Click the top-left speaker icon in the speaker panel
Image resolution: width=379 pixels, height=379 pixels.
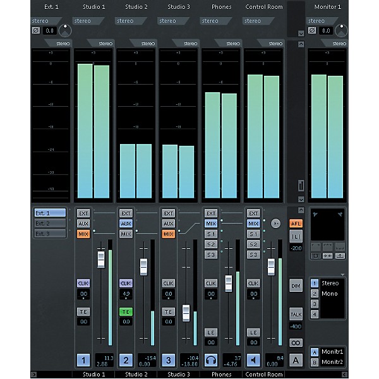[315, 214]
